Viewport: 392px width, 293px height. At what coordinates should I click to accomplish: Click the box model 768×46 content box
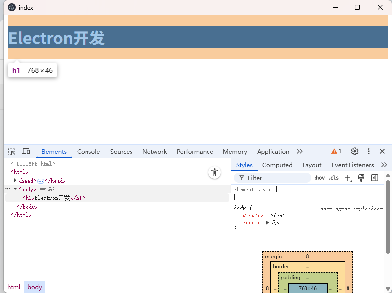coord(308,288)
